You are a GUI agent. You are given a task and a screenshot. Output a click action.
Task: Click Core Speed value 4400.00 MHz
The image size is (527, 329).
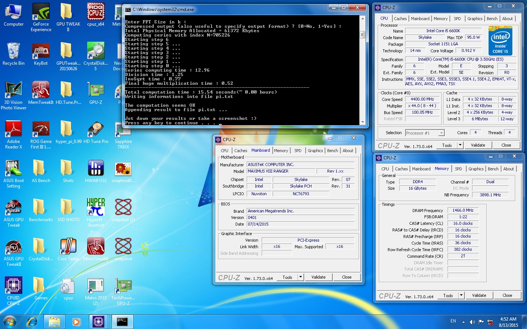[x=422, y=99]
